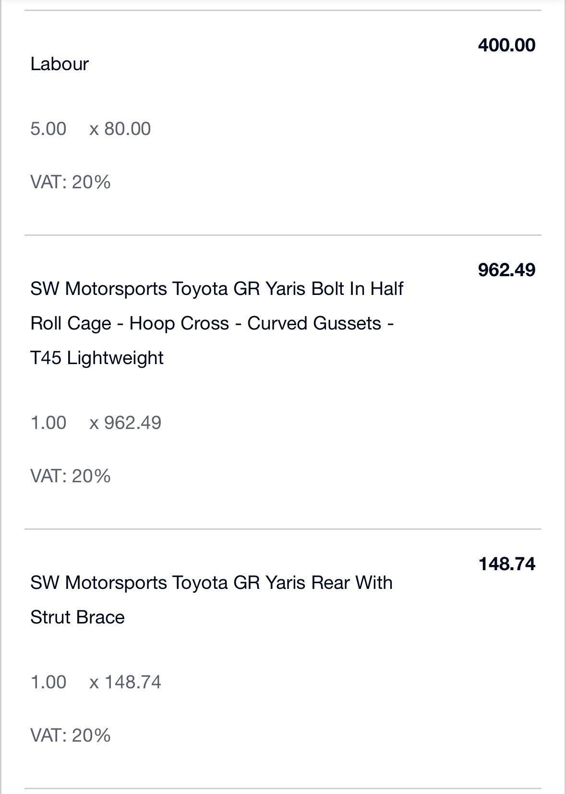The height and width of the screenshot is (794, 566).
Task: Click the Strut Brace description line
Action: click(x=77, y=617)
